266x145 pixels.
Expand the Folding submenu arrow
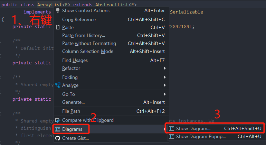coord(165,77)
